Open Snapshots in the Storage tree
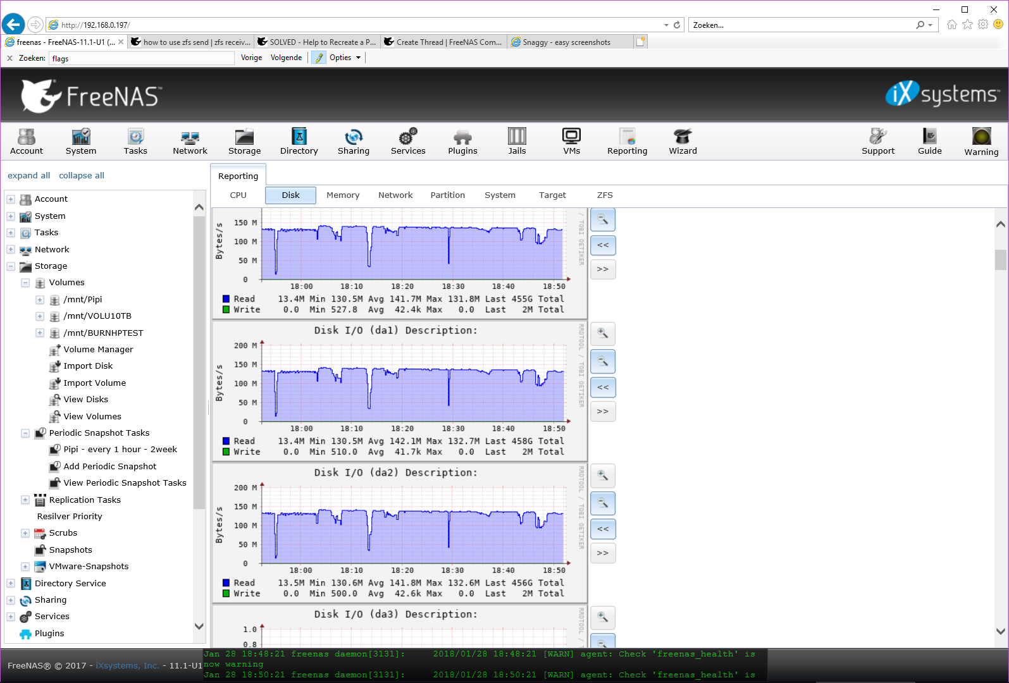The width and height of the screenshot is (1009, 683). 70,550
